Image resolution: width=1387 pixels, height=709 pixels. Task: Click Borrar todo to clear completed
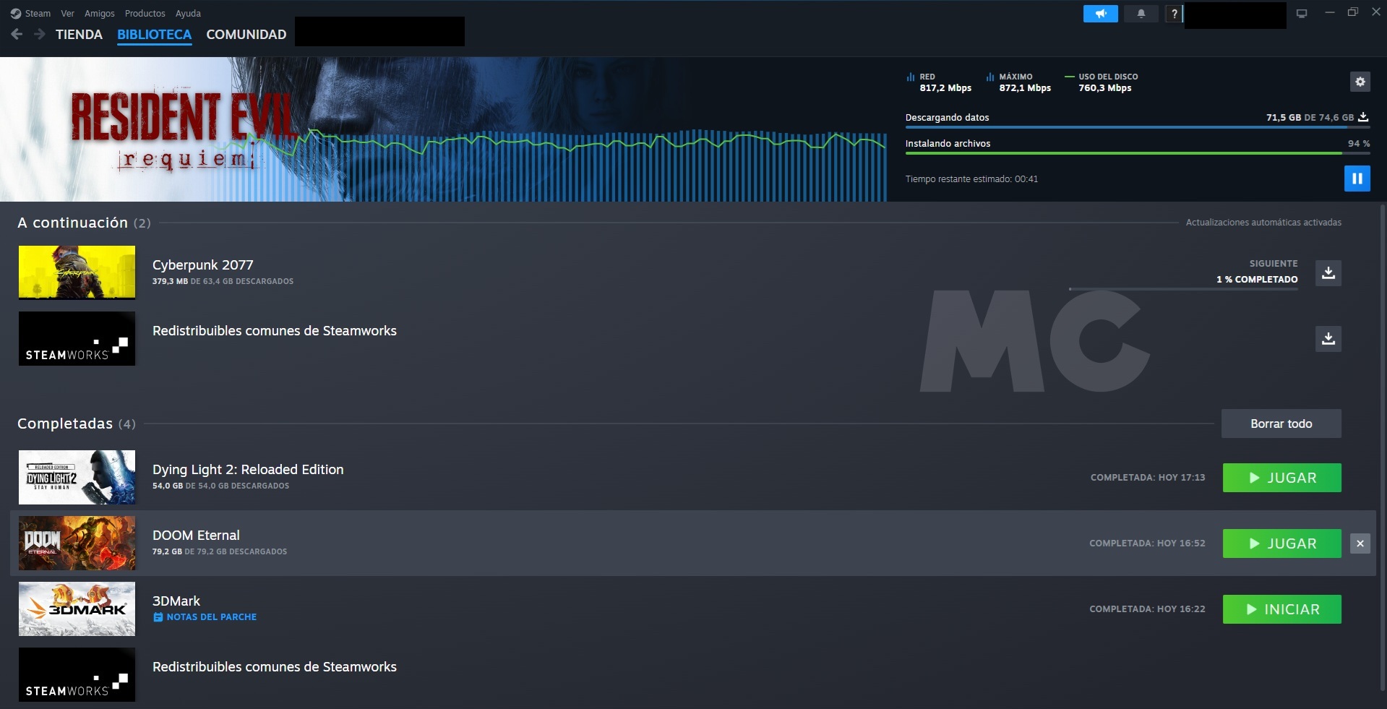point(1281,424)
